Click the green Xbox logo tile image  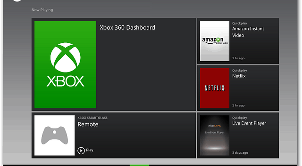pos(65,64)
